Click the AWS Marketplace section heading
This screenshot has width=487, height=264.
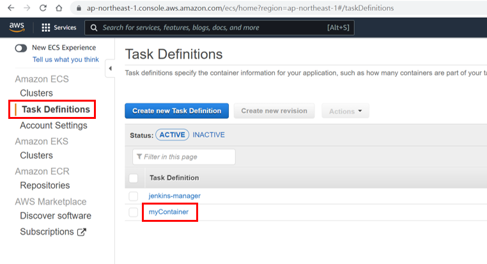tap(50, 201)
